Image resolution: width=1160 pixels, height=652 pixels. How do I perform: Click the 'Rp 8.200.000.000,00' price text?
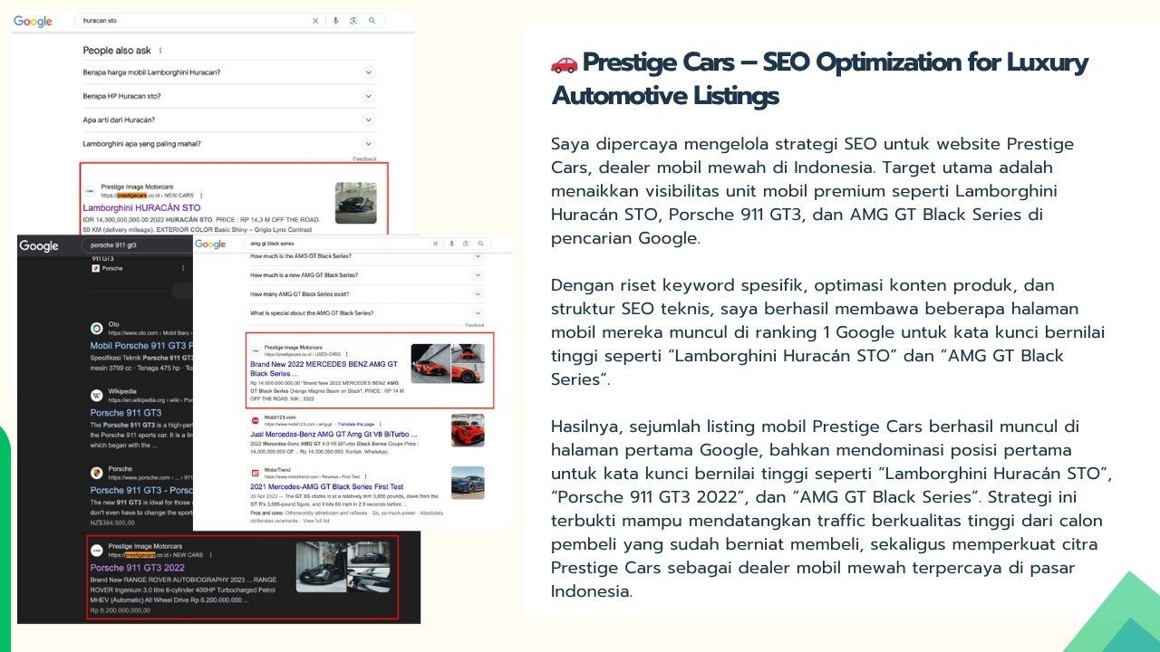121,610
